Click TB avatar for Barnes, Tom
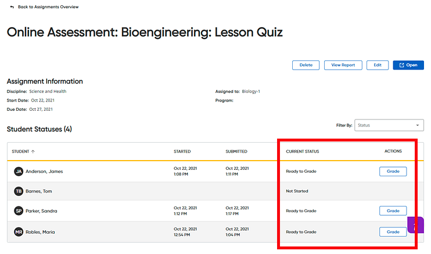Viewport: 431px width, 254px height. pos(19,191)
